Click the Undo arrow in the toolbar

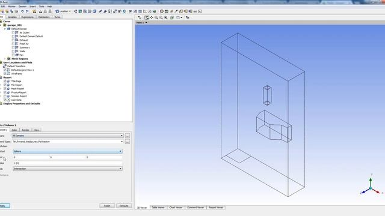click(22, 11)
